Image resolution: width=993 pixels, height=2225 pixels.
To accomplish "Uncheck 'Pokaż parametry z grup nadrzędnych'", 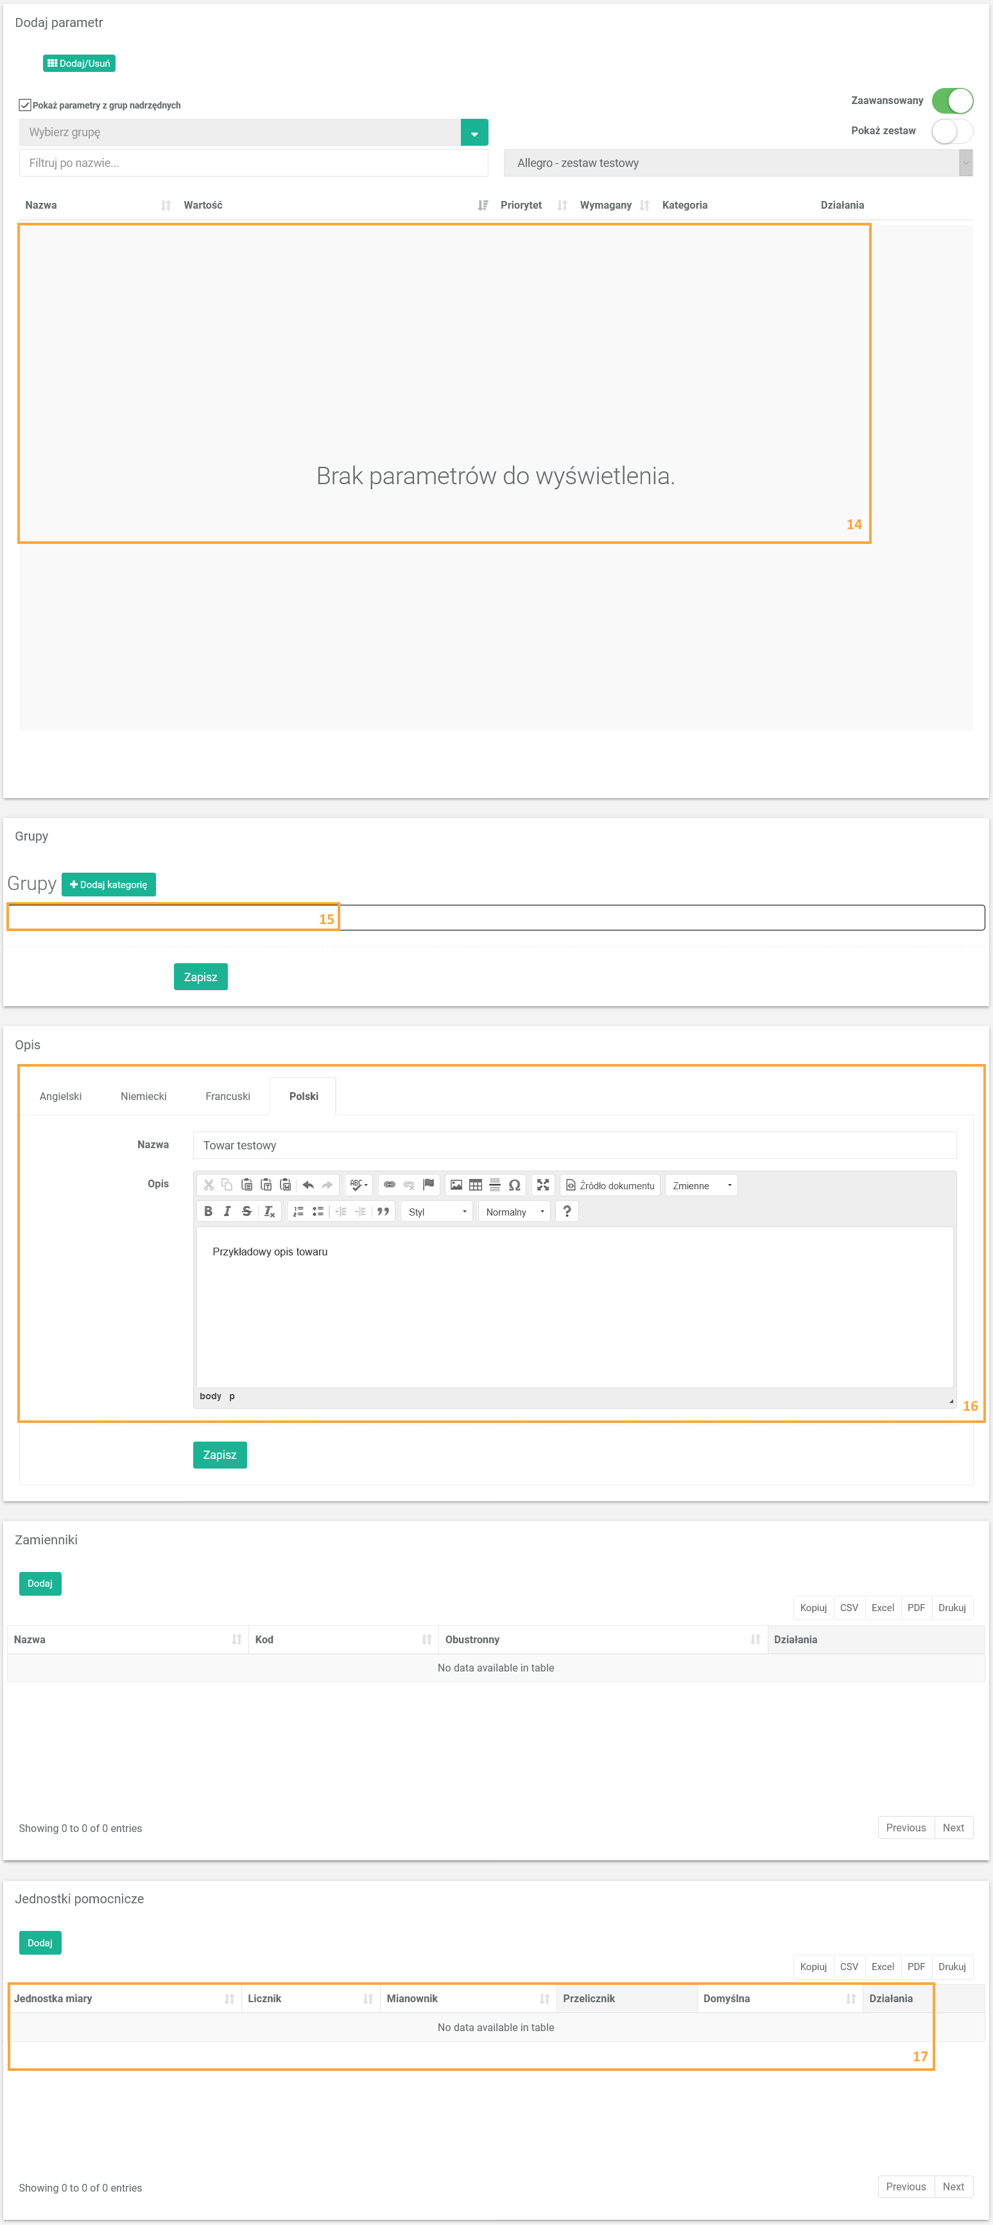I will pos(25,105).
